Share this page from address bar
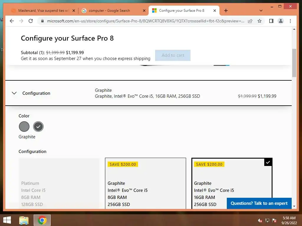This screenshot has width=302, height=226. 250,21
